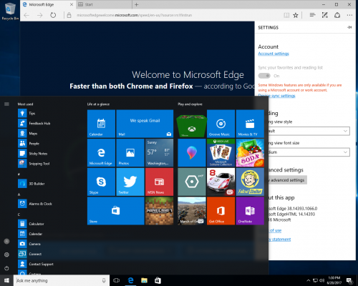Open the Mail tile showing We speak Gmail
358x286 pixels.
[145, 124]
